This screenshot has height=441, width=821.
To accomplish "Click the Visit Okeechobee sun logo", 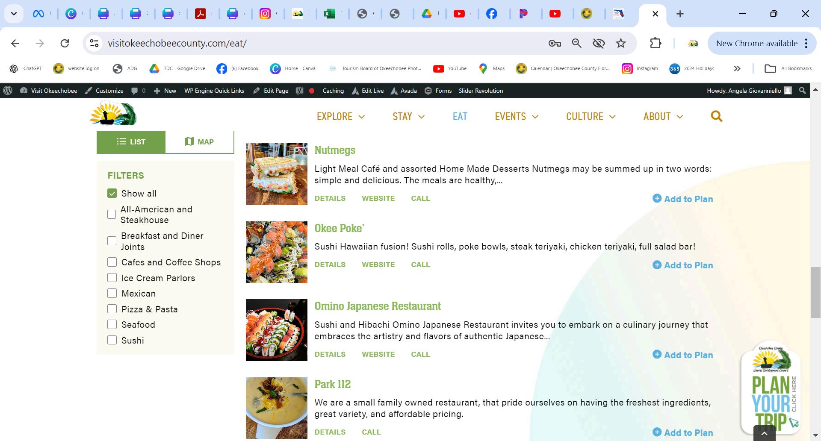I will [113, 113].
